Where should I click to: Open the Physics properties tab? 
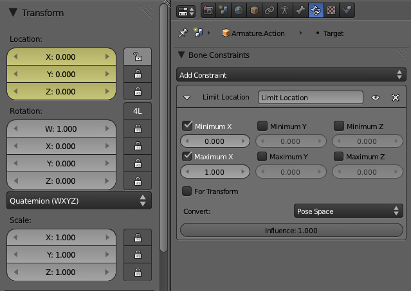click(x=347, y=10)
